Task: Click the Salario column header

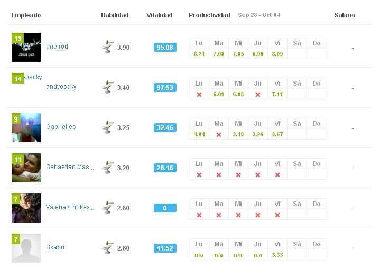Action: (x=345, y=15)
